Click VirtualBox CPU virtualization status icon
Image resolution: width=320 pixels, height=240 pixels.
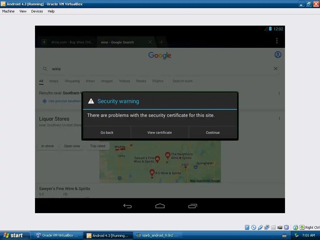[287, 227]
